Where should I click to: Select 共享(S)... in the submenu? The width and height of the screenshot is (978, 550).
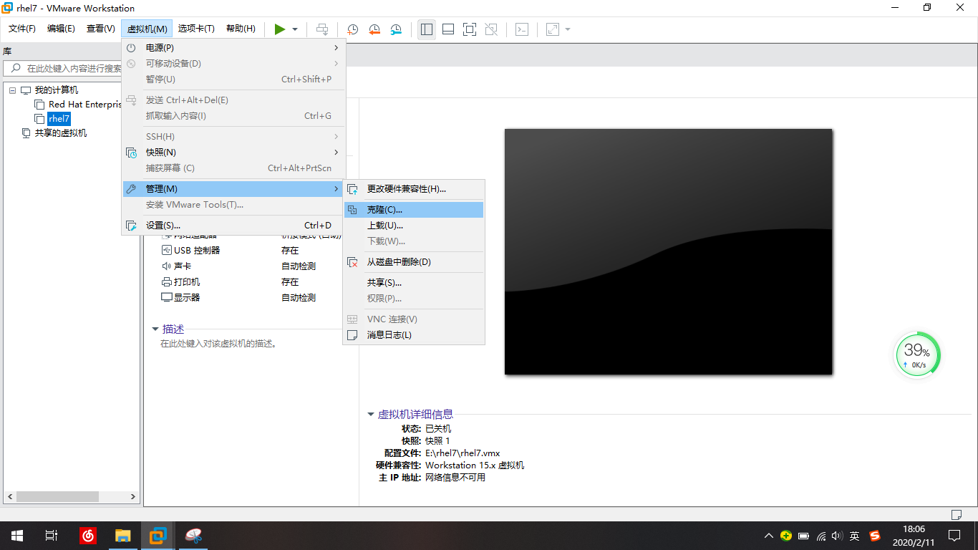(x=414, y=283)
